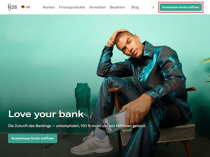Click the pearl bracelet on man's wrist
Image resolution: width=210 pixels, height=157 pixels.
pos(111,43)
